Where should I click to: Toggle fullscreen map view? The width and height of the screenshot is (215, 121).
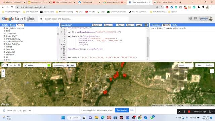(x=212, y=71)
